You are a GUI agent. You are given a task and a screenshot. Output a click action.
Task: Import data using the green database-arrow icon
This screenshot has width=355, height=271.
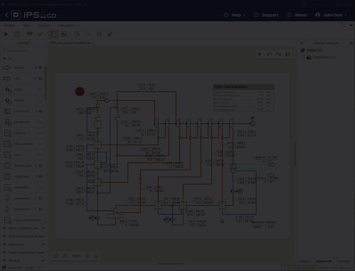coord(77,34)
